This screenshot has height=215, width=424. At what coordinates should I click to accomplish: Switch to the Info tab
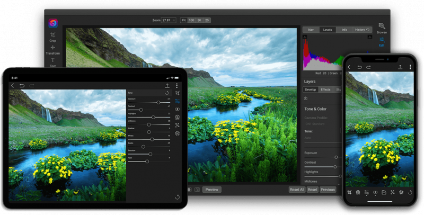[344, 30]
